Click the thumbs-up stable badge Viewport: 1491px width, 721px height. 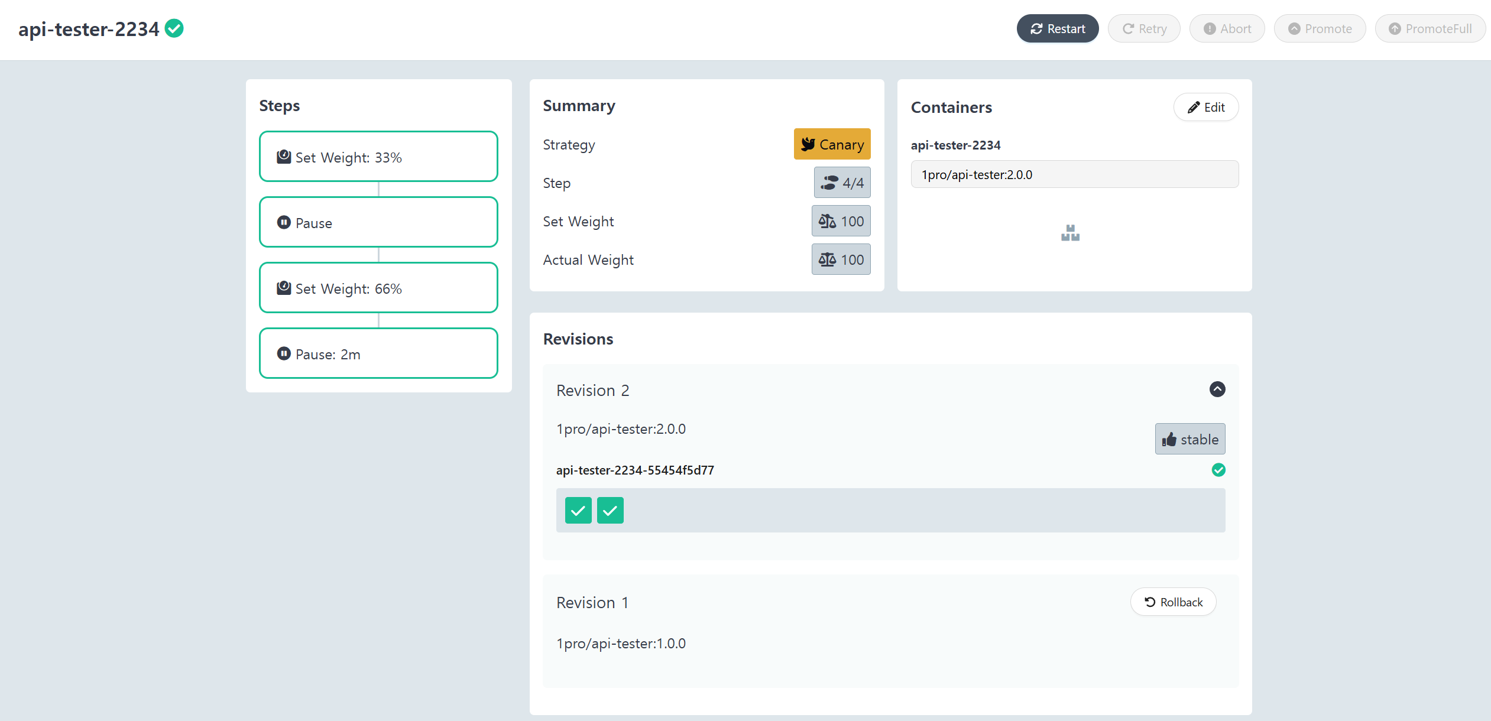1189,439
